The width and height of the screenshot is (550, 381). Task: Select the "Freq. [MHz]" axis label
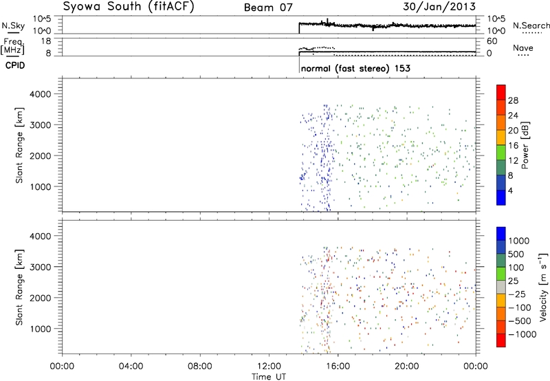coord(13,46)
